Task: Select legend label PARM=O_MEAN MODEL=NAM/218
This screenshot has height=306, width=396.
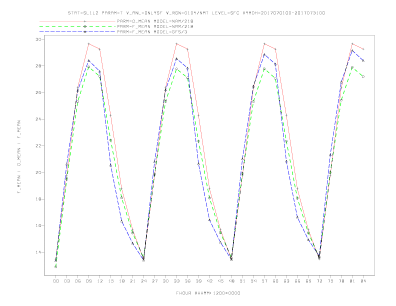Action: [155, 21]
